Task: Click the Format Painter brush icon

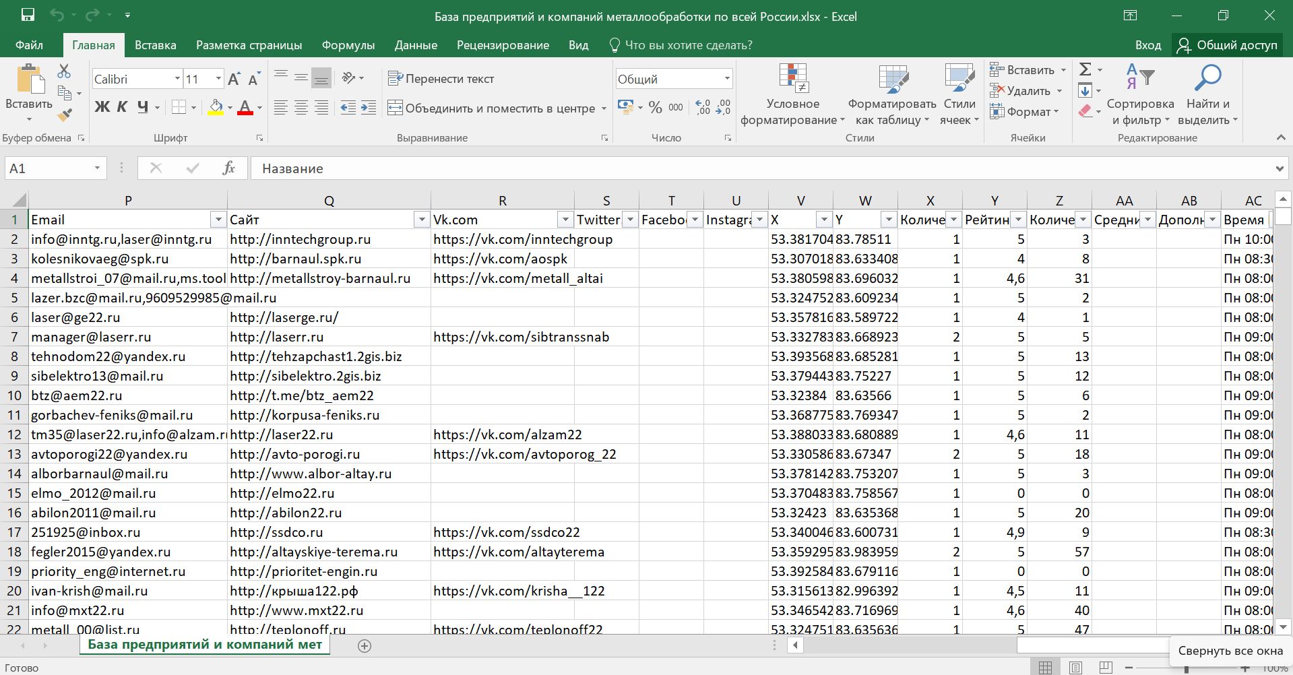Action: pyautogui.click(x=65, y=115)
